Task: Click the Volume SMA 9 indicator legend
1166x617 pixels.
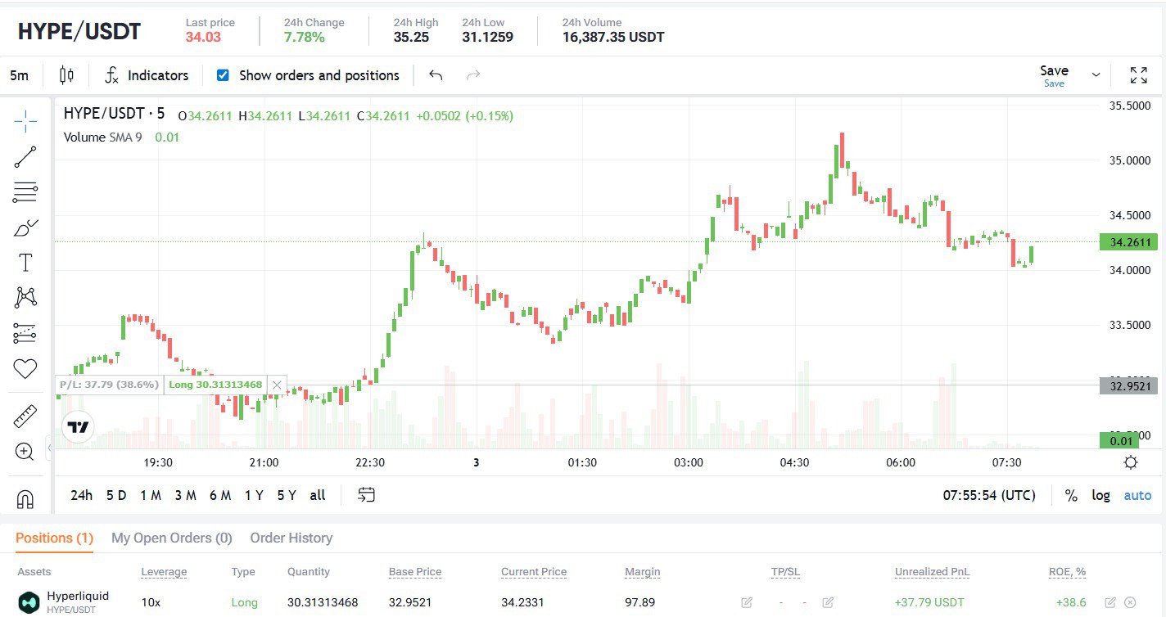Action: [102, 137]
